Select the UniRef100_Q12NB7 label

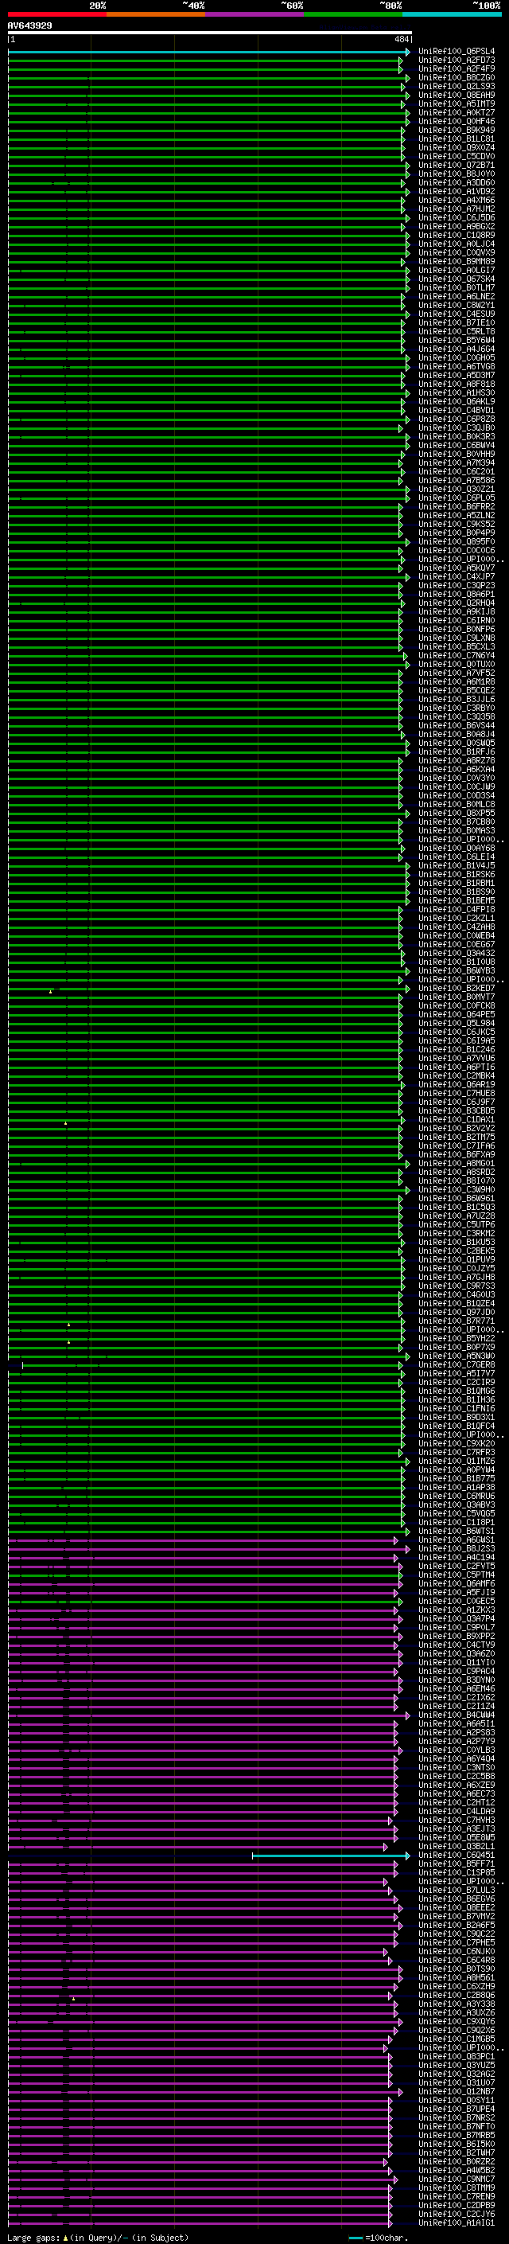[456, 2091]
